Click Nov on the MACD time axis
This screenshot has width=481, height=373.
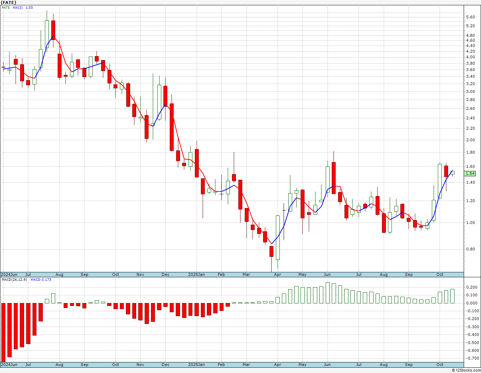click(x=140, y=365)
